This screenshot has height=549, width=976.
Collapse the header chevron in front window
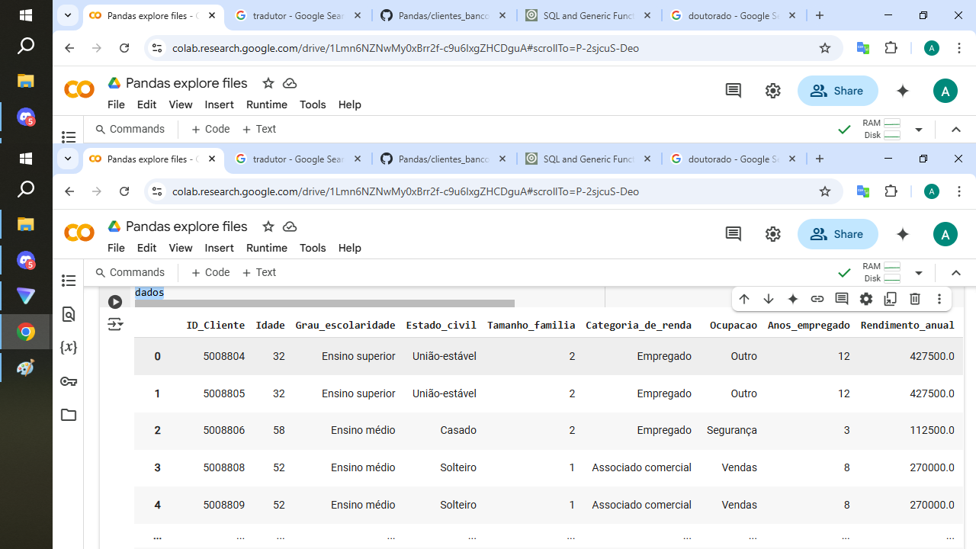coord(956,273)
